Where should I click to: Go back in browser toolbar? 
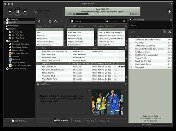[39, 21]
